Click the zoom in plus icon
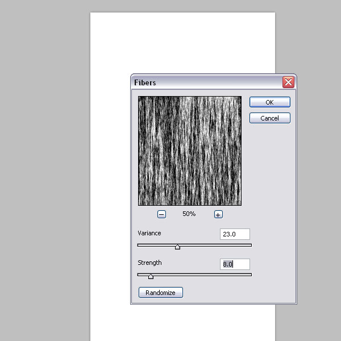Image resolution: width=341 pixels, height=341 pixels. tap(218, 214)
